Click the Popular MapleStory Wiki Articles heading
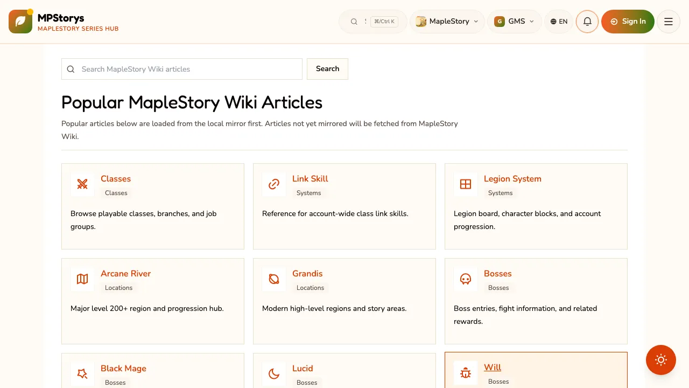Viewport: 689px width, 388px height. tap(192, 102)
